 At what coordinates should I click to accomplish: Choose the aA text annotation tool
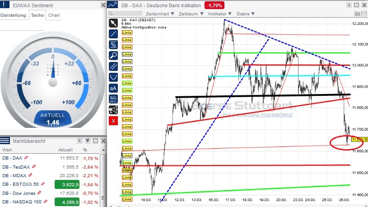[x=113, y=88]
